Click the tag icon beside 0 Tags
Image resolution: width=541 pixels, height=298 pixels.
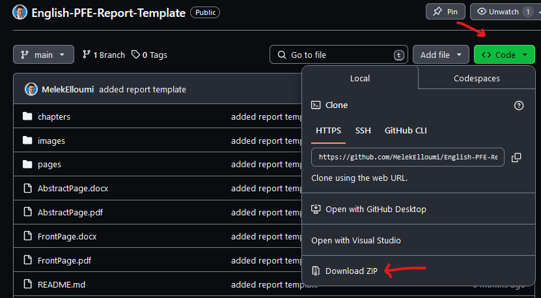(x=135, y=54)
